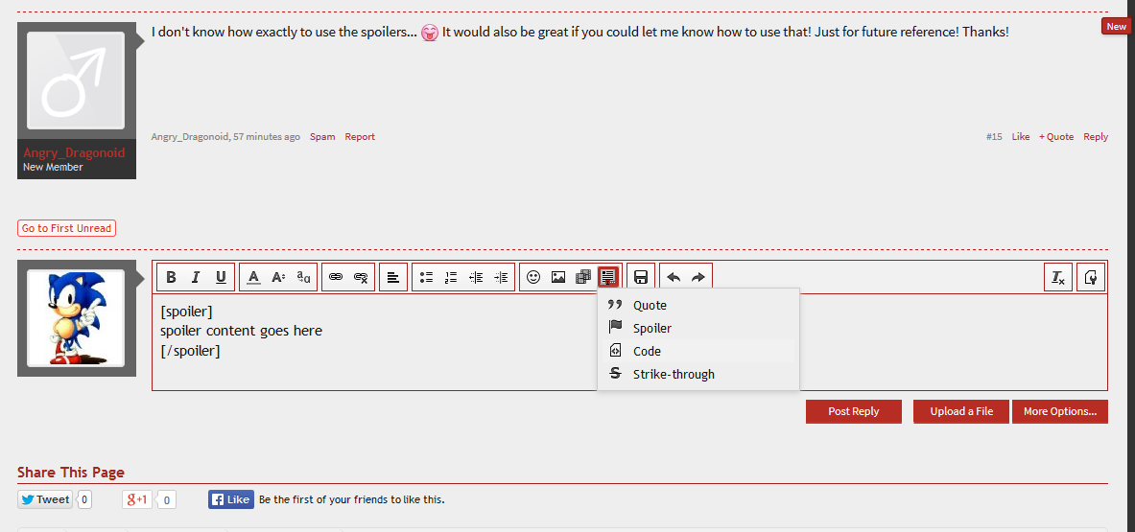Select Strike-through in the insert menu

[x=673, y=374]
